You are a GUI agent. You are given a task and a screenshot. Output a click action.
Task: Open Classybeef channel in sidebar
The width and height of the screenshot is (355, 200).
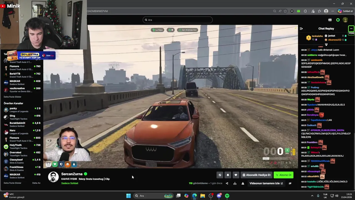pyautogui.click(x=22, y=161)
